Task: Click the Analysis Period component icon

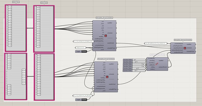Action: [157, 64]
